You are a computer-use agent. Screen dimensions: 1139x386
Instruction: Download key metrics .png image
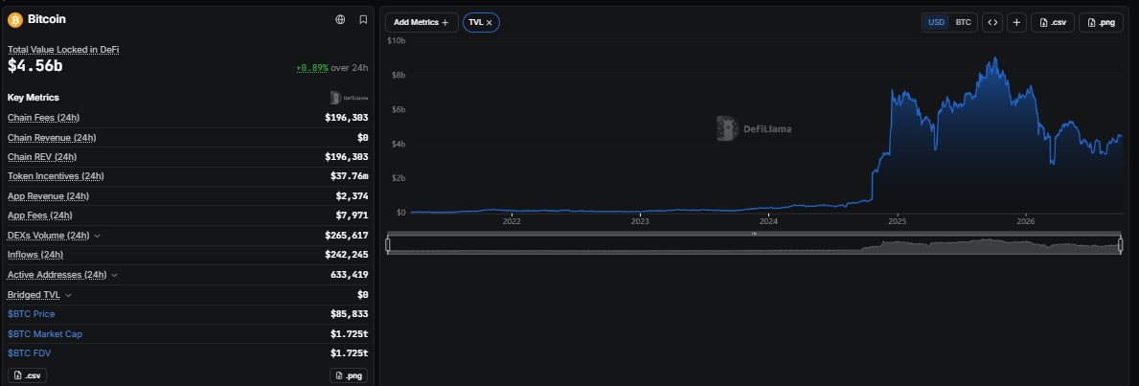(349, 375)
